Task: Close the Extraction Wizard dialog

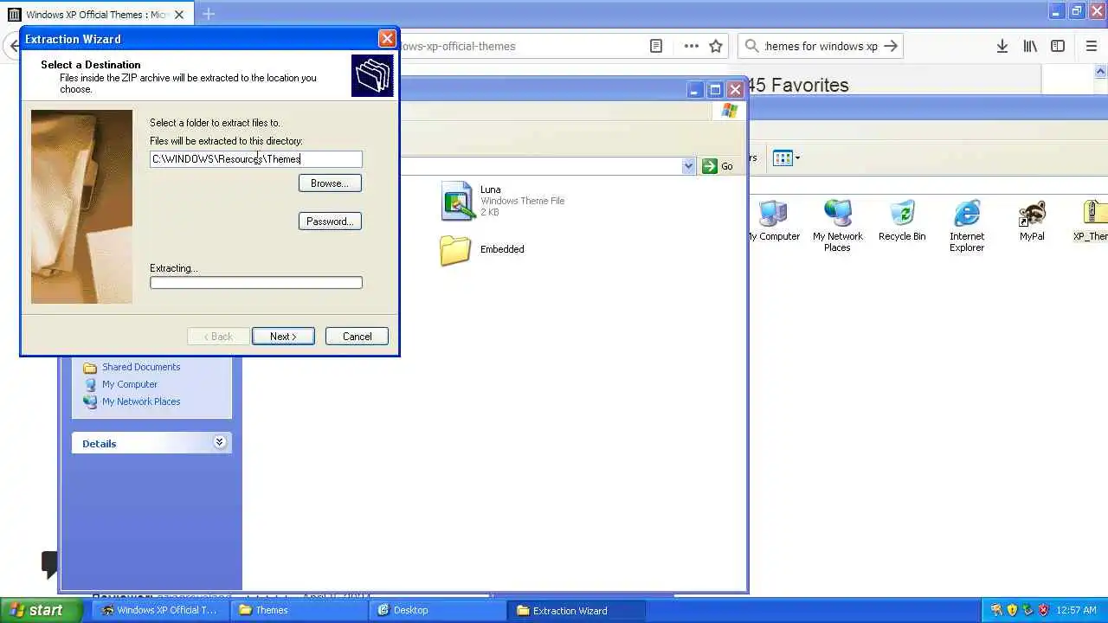Action: 387,39
